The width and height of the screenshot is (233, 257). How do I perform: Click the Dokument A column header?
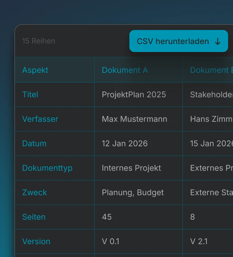click(x=125, y=70)
